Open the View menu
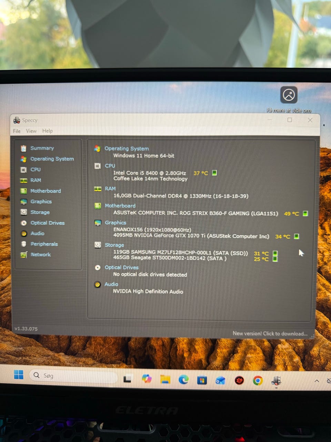The image size is (331, 442). point(31,131)
